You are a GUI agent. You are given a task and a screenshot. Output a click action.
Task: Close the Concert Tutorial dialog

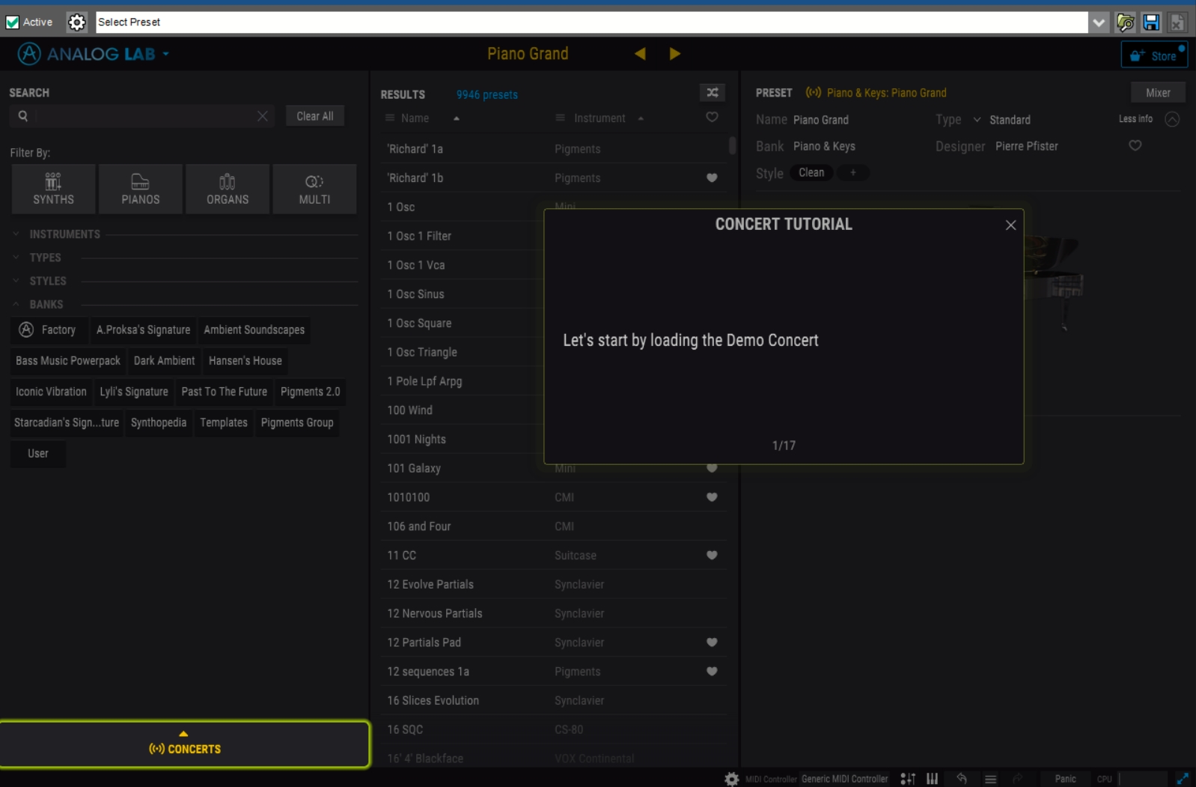(x=1010, y=225)
